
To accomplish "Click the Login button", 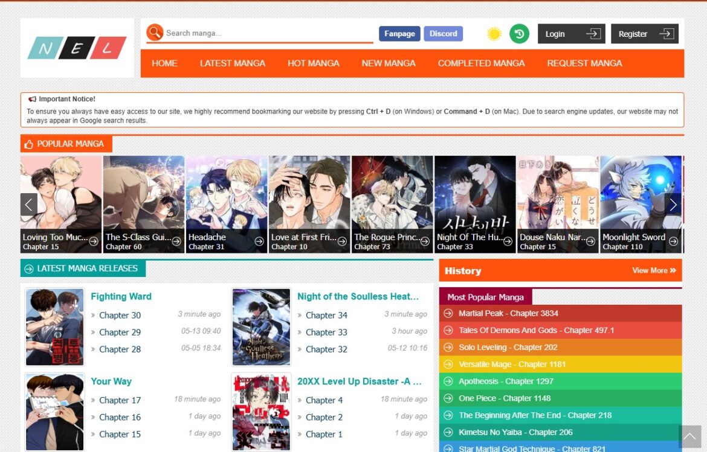I will [571, 34].
